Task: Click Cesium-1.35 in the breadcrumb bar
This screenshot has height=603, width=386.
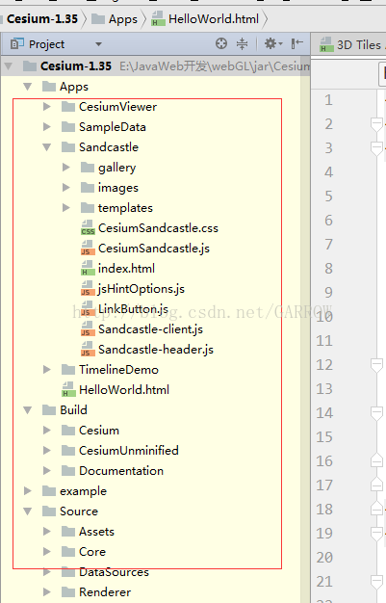Action: click(x=42, y=19)
